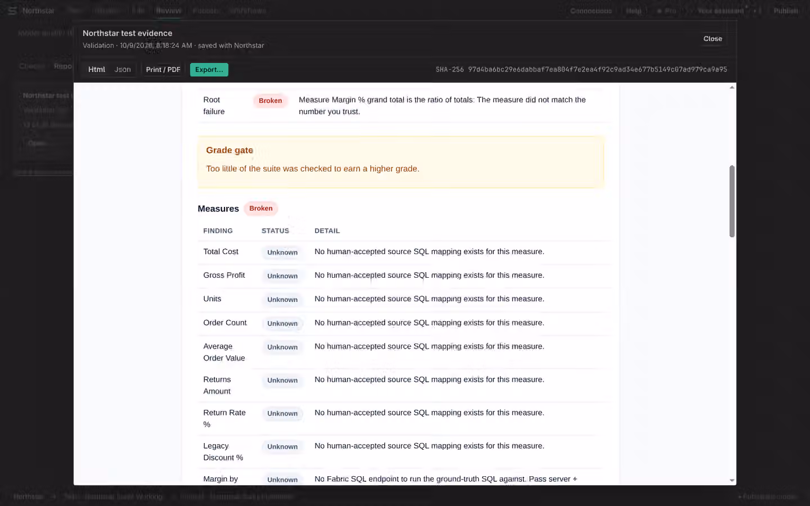
Task: Open the hamburger menu in the Northstar window
Action: point(12,11)
